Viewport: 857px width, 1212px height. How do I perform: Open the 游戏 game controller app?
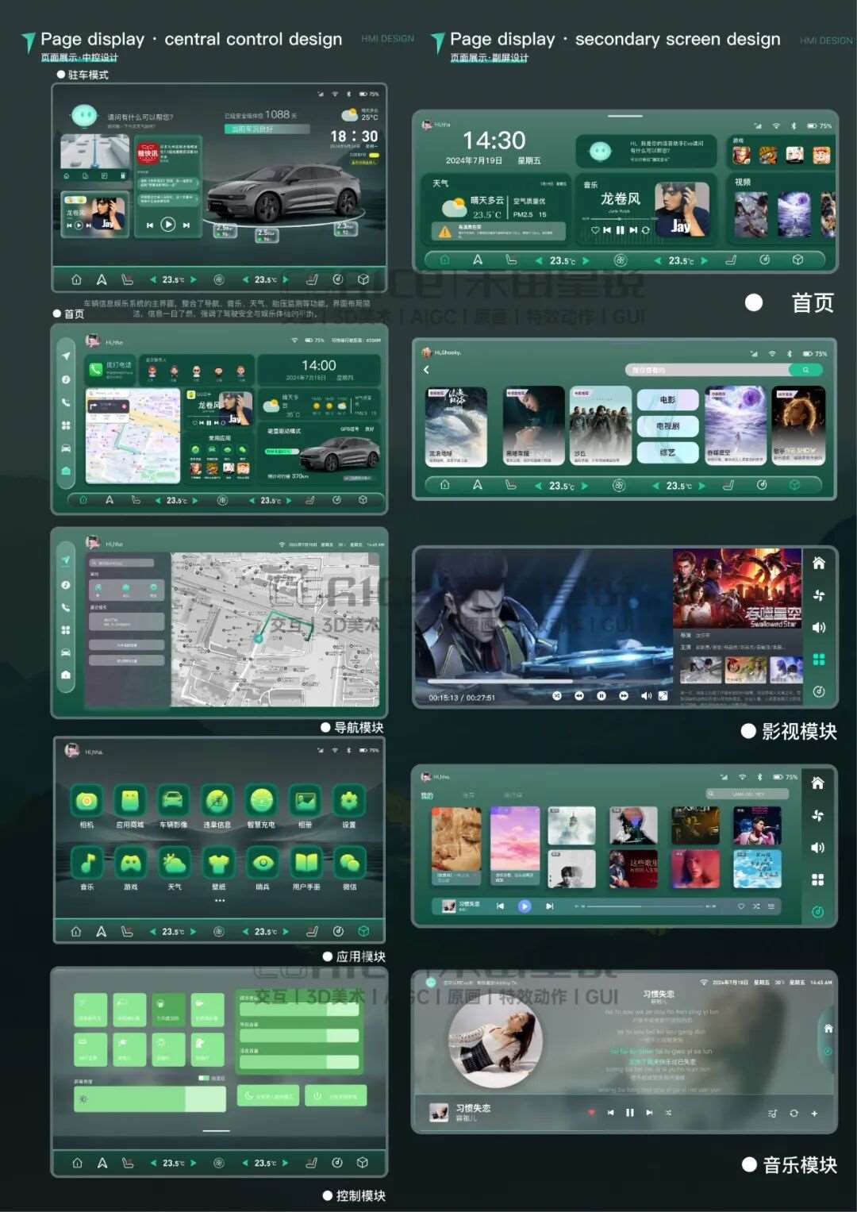coord(130,863)
